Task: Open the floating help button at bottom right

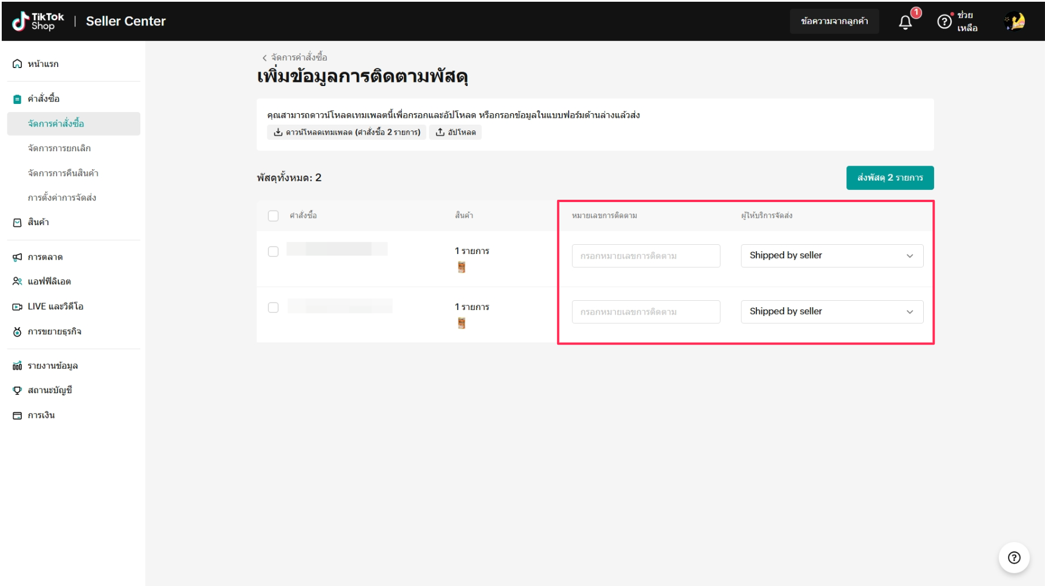Action: point(1014,557)
